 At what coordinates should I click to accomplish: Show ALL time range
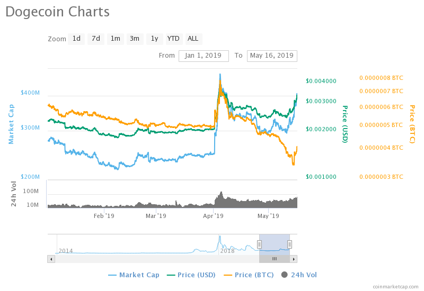pyautogui.click(x=193, y=39)
